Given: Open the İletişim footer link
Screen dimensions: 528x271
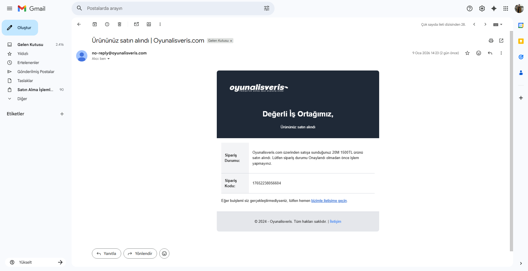Looking at the screenshot, I should pos(335,222).
